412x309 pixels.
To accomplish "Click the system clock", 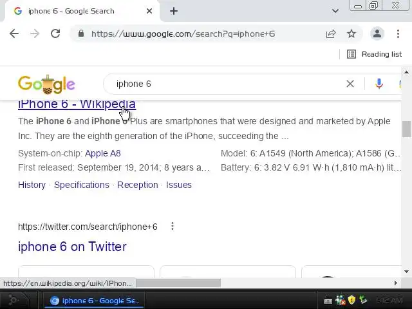I will (x=389, y=300).
